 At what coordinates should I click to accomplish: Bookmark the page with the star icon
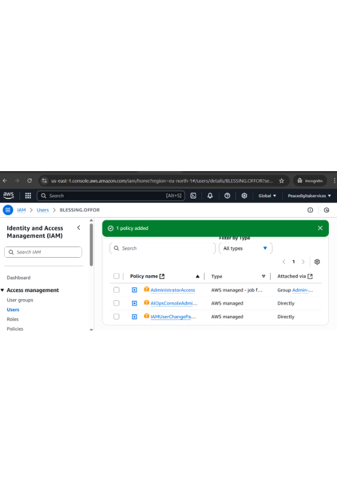(x=281, y=181)
